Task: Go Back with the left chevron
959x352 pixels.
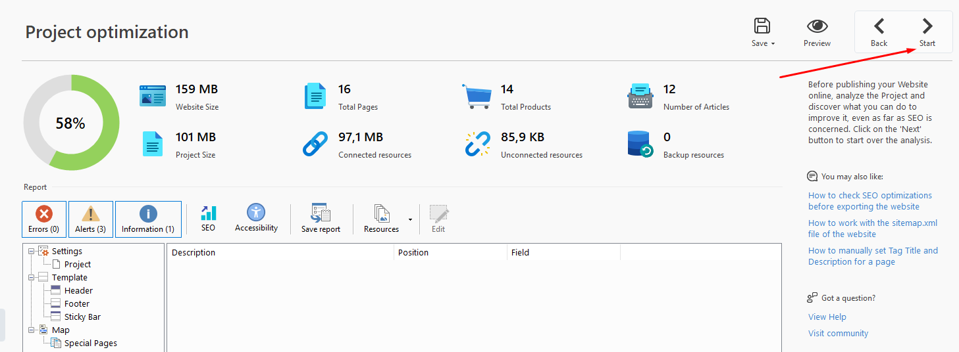Action: 879,26
